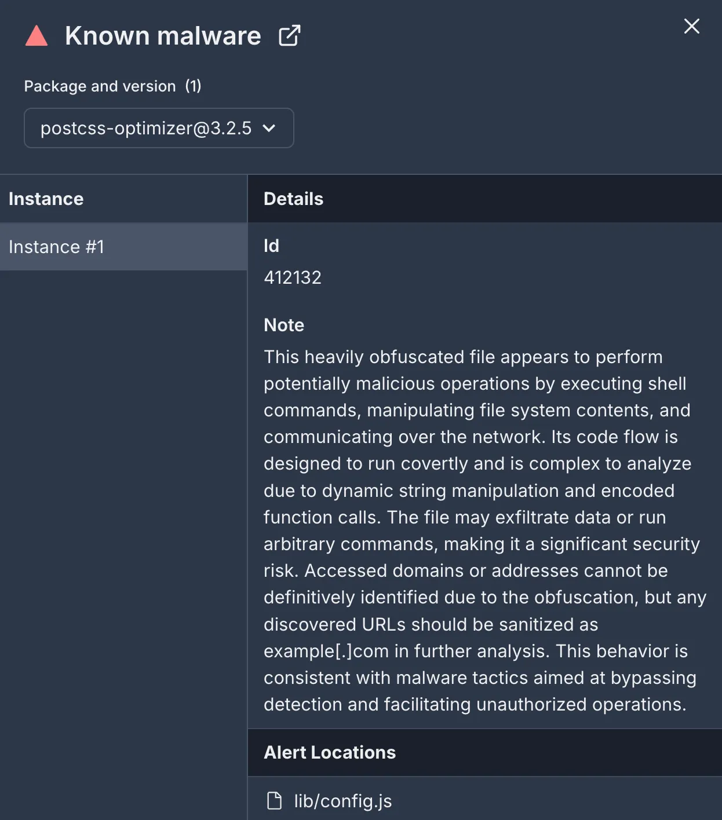Click the chevron arrow in package dropdown
The width and height of the screenshot is (722, 820).
[x=269, y=128]
